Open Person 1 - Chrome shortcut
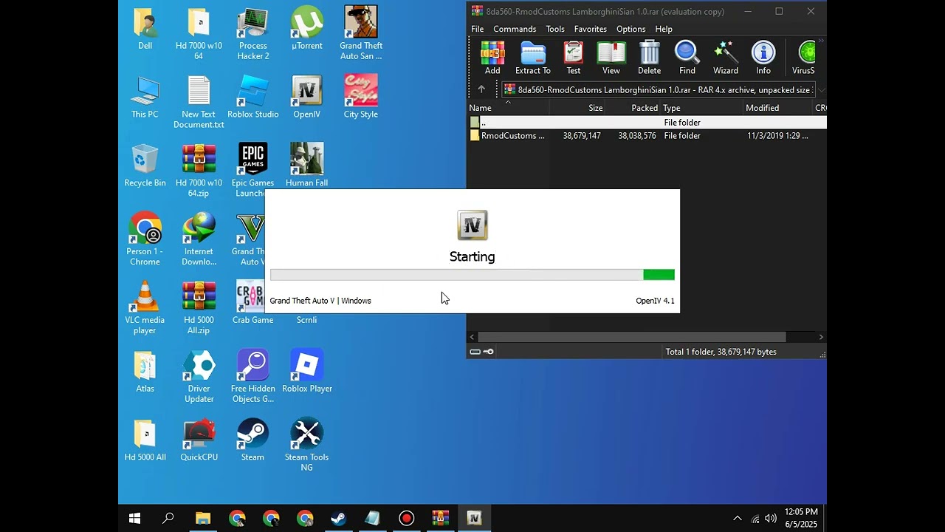 (x=145, y=240)
